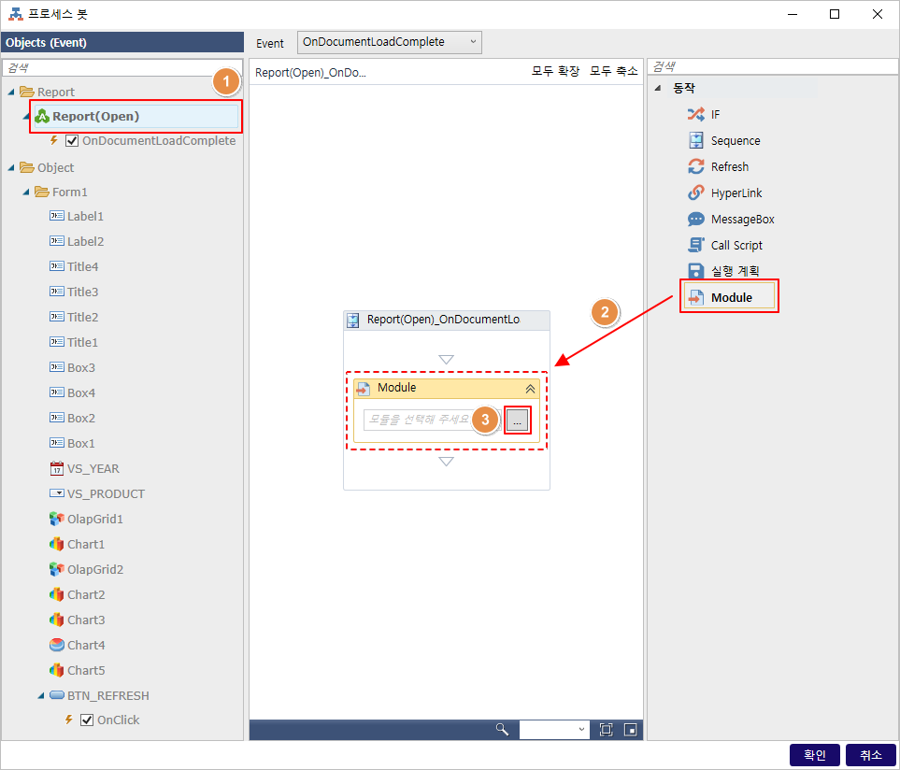Viewport: 900px width, 770px height.
Task: Uncheck the OnDocumentLoadComplete event checkbox
Action: [x=72, y=141]
